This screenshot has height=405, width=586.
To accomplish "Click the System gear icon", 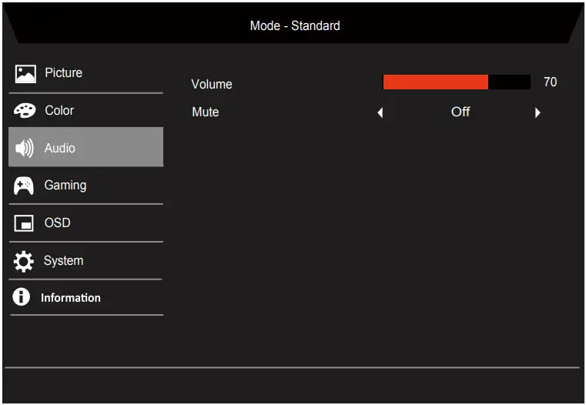I will point(25,261).
